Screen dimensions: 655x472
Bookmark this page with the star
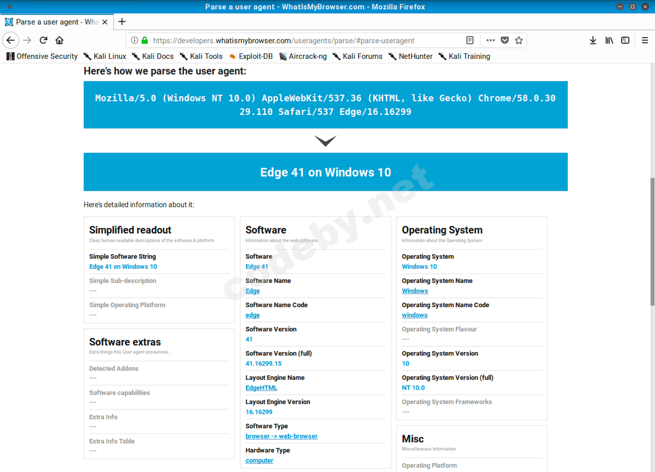pyautogui.click(x=519, y=40)
